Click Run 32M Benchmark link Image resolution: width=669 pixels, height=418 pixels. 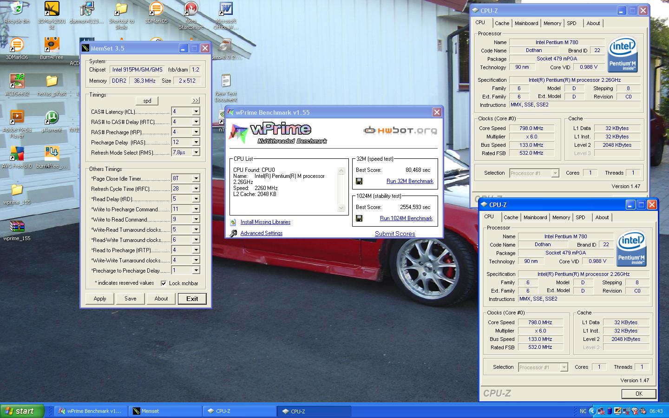tap(410, 181)
